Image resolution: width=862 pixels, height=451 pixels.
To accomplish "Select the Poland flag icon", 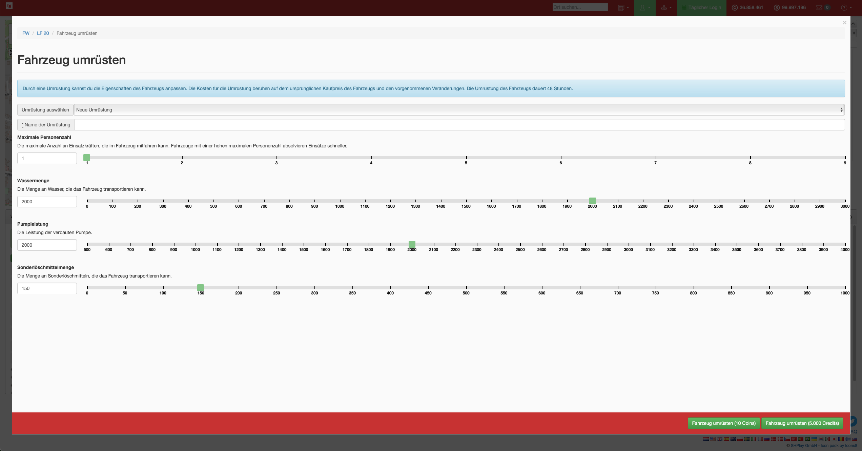I will click(x=740, y=439).
